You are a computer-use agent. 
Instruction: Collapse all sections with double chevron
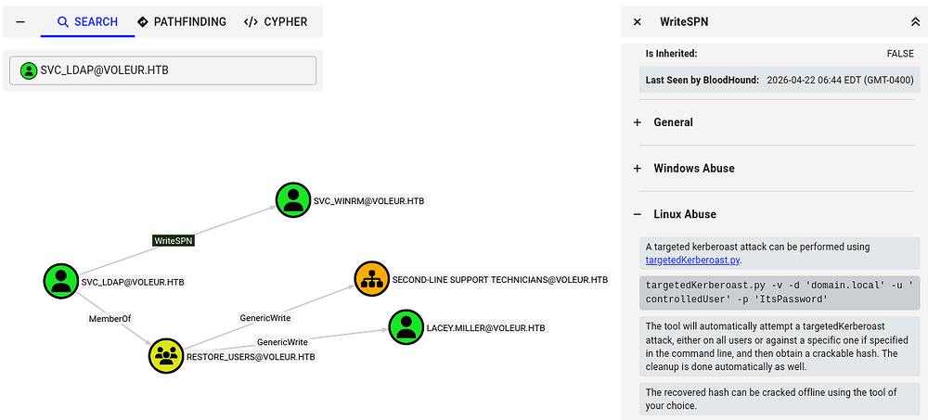click(x=916, y=21)
